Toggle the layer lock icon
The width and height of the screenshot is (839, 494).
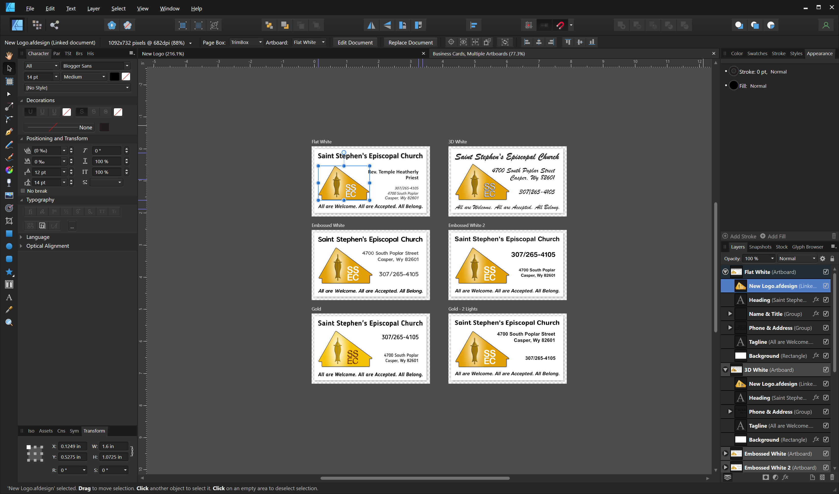[832, 258]
